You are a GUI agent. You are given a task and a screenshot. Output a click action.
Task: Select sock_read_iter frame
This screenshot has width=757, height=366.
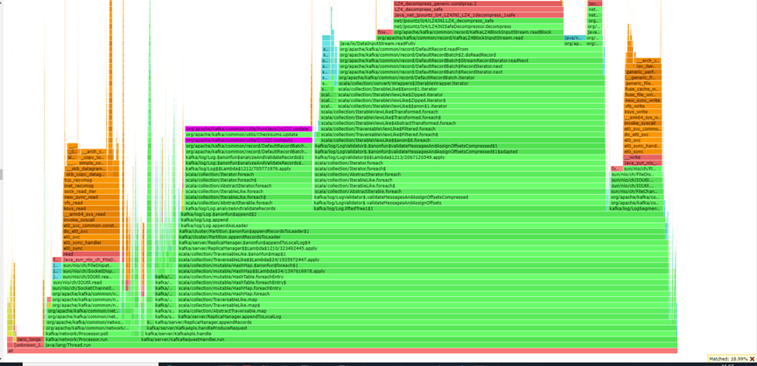pyautogui.click(x=91, y=191)
